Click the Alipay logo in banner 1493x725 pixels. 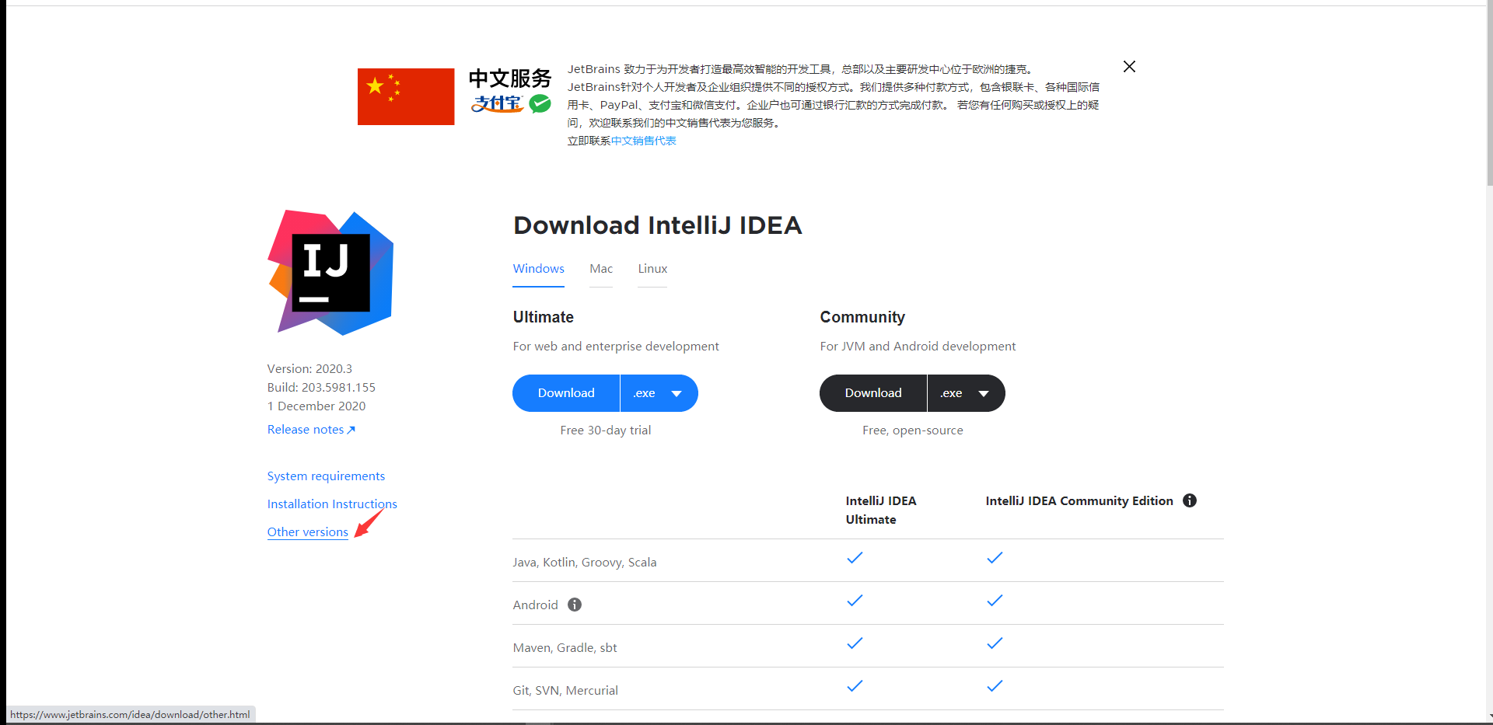pyautogui.click(x=497, y=103)
